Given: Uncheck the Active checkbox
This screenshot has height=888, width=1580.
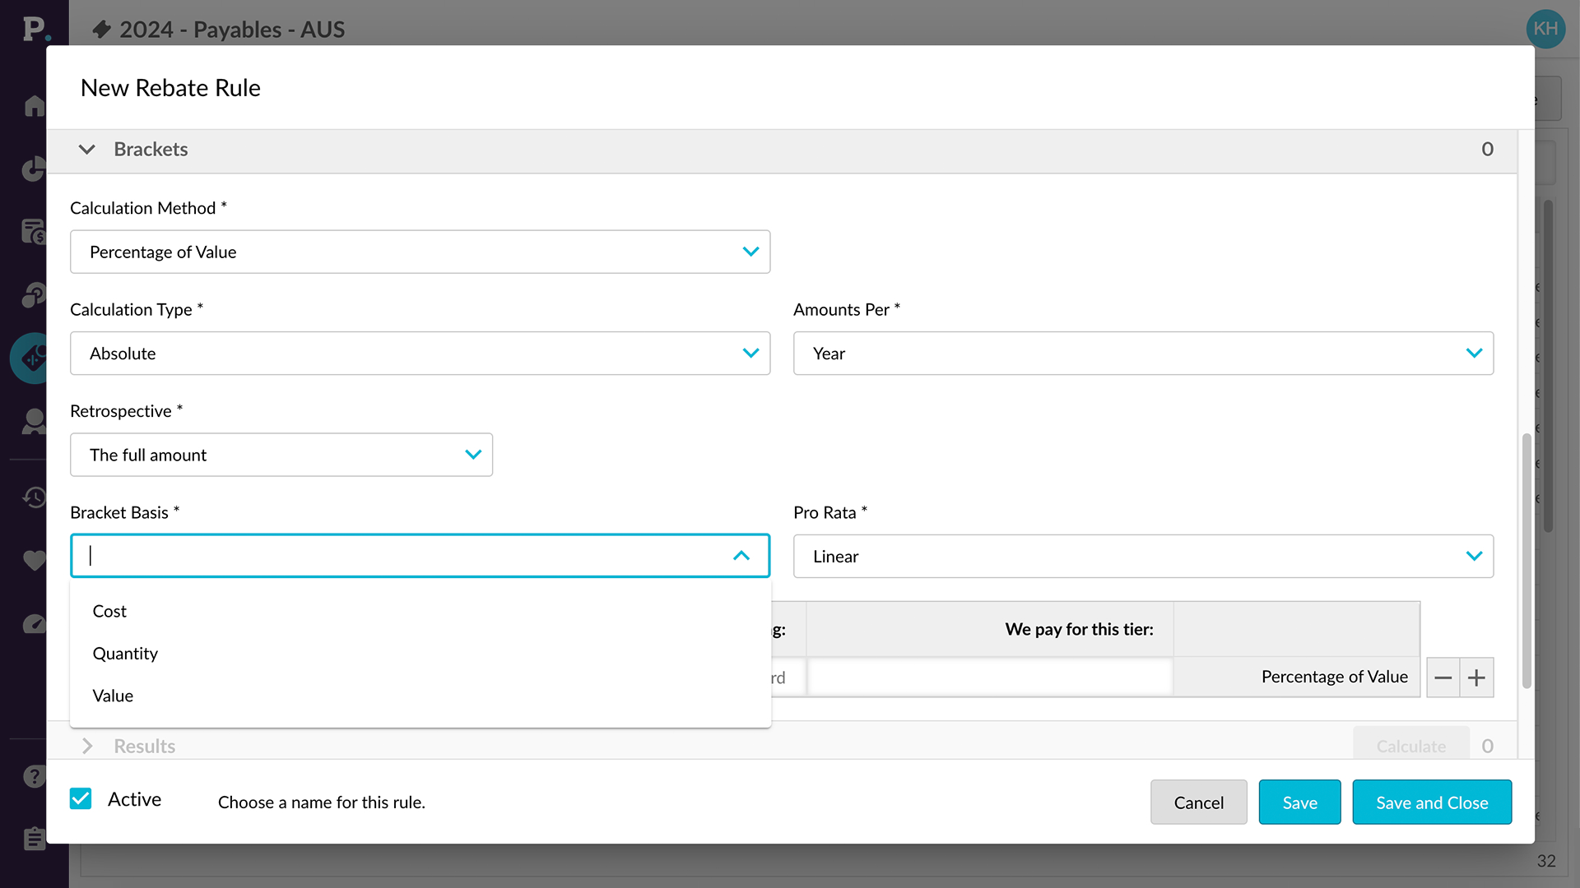Looking at the screenshot, I should [81, 799].
